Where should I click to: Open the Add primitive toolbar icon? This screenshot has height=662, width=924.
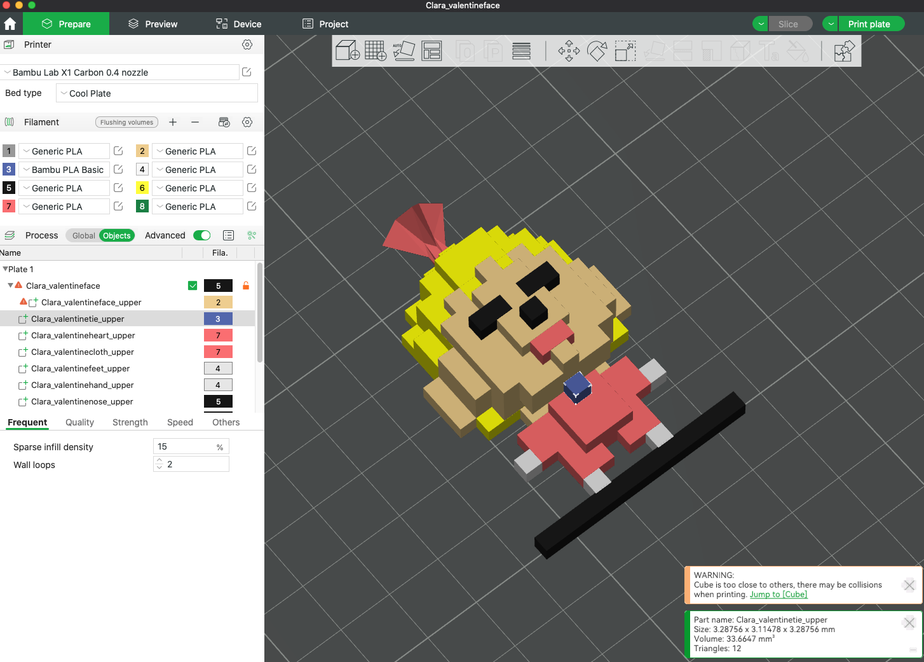pyautogui.click(x=347, y=51)
